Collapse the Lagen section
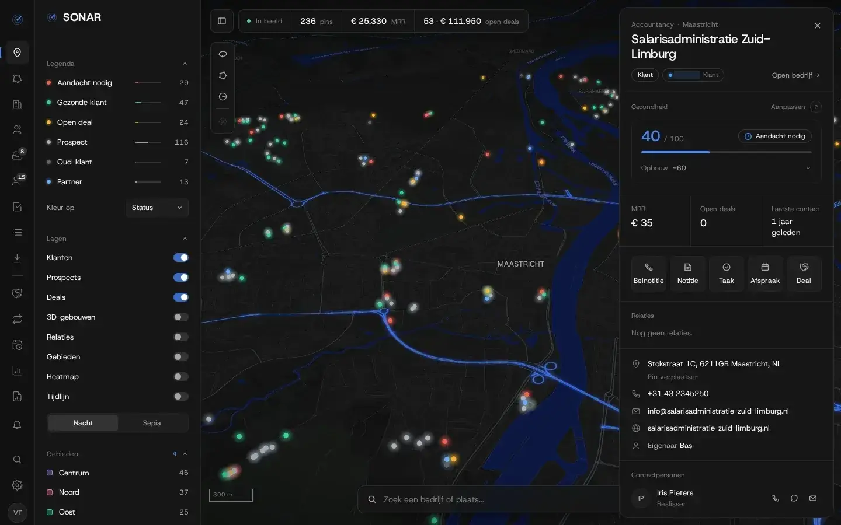 coord(185,239)
